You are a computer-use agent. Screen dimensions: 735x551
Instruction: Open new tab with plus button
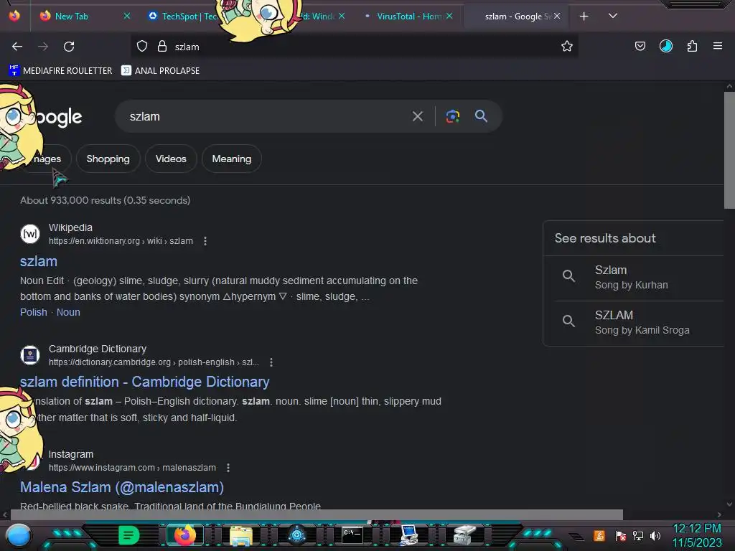tap(584, 17)
